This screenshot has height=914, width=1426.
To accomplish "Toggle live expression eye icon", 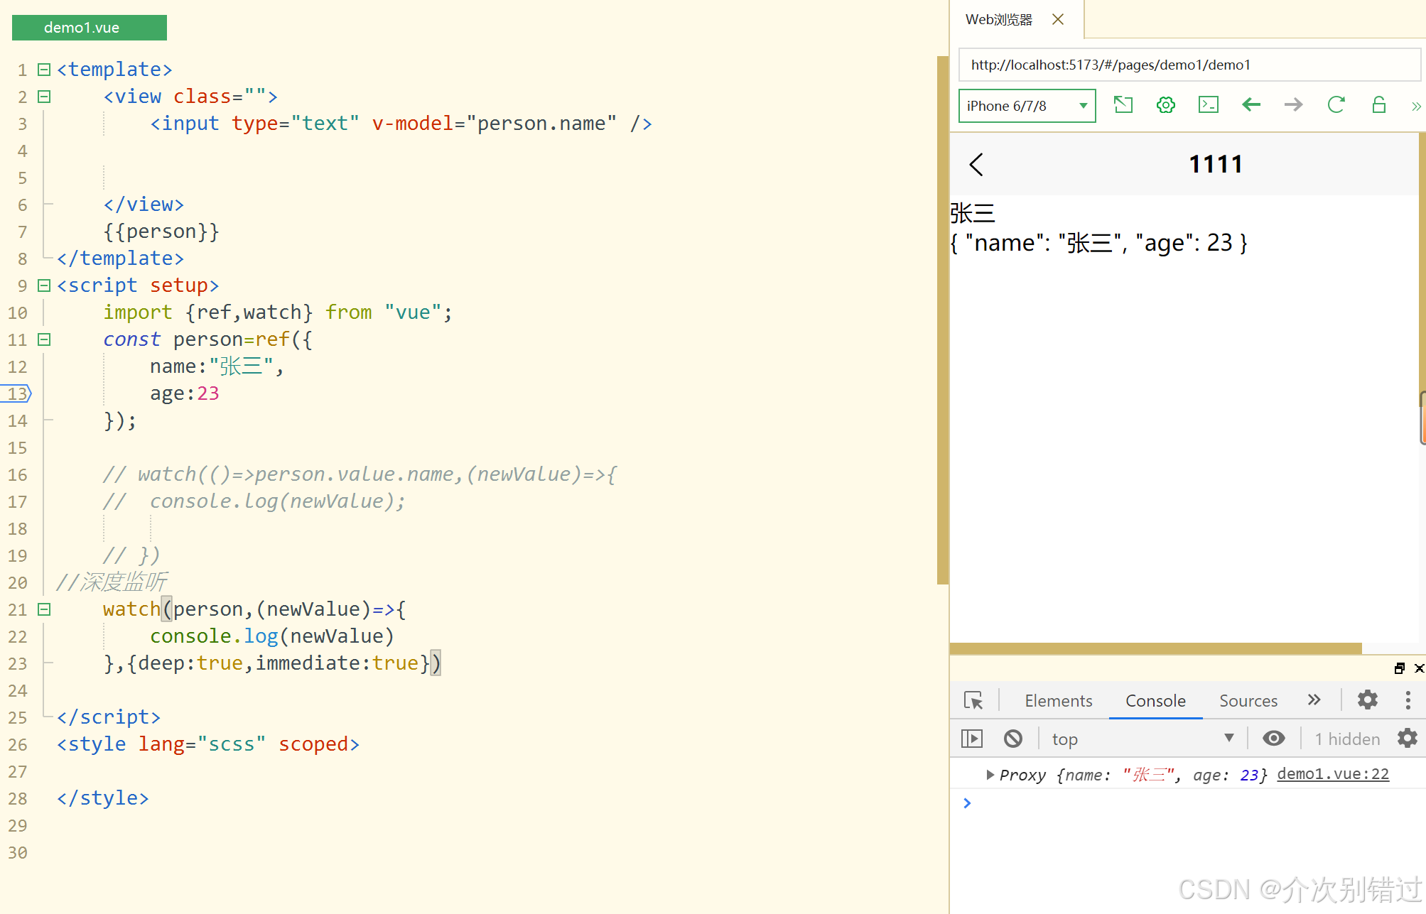I will (x=1273, y=739).
